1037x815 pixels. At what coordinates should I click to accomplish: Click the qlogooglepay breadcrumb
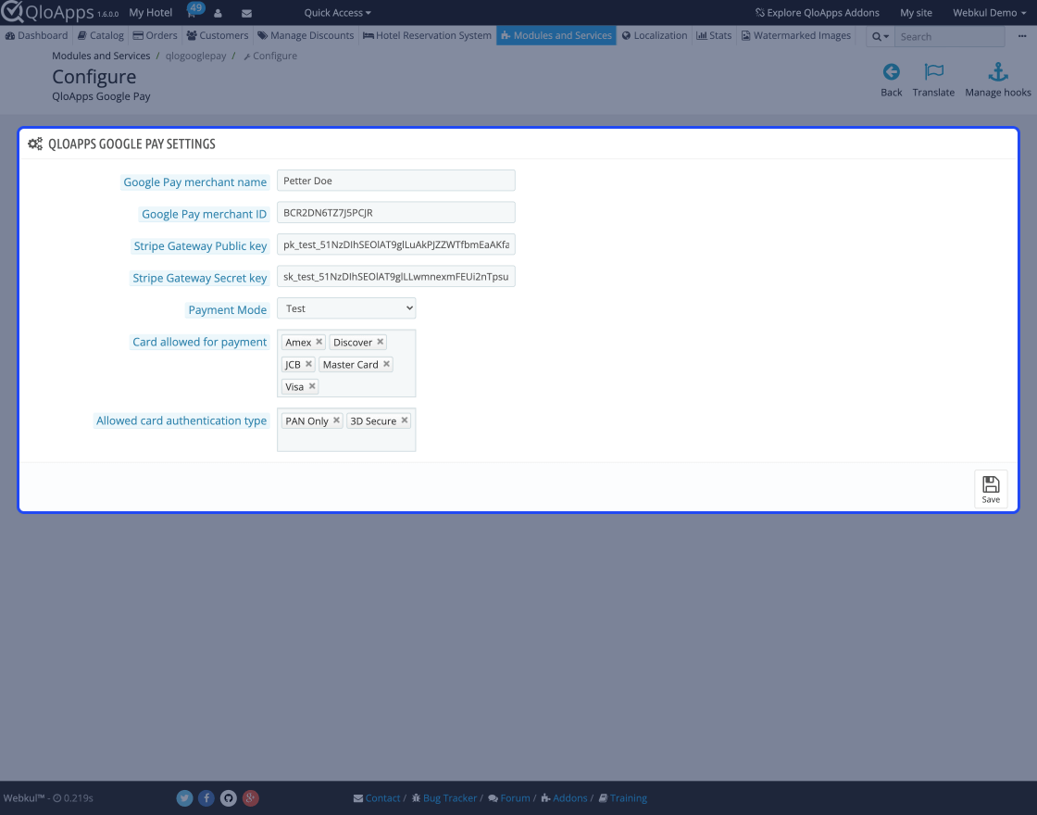[195, 56]
